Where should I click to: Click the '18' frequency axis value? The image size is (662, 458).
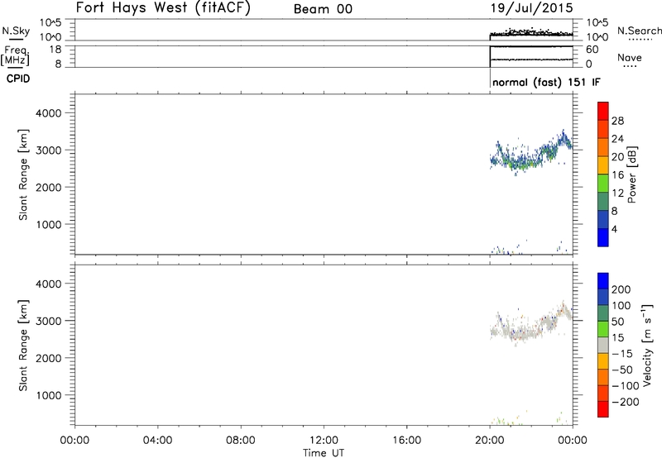55,50
